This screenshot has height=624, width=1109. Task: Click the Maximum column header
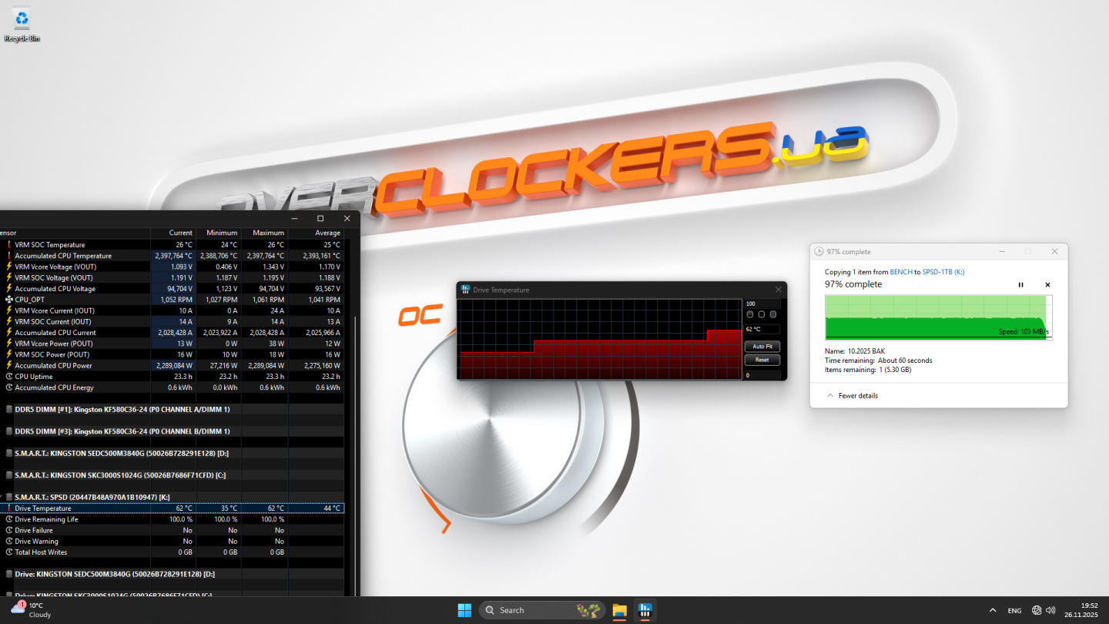click(x=265, y=233)
